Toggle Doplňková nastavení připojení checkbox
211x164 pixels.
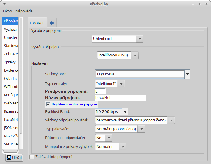point(49,104)
